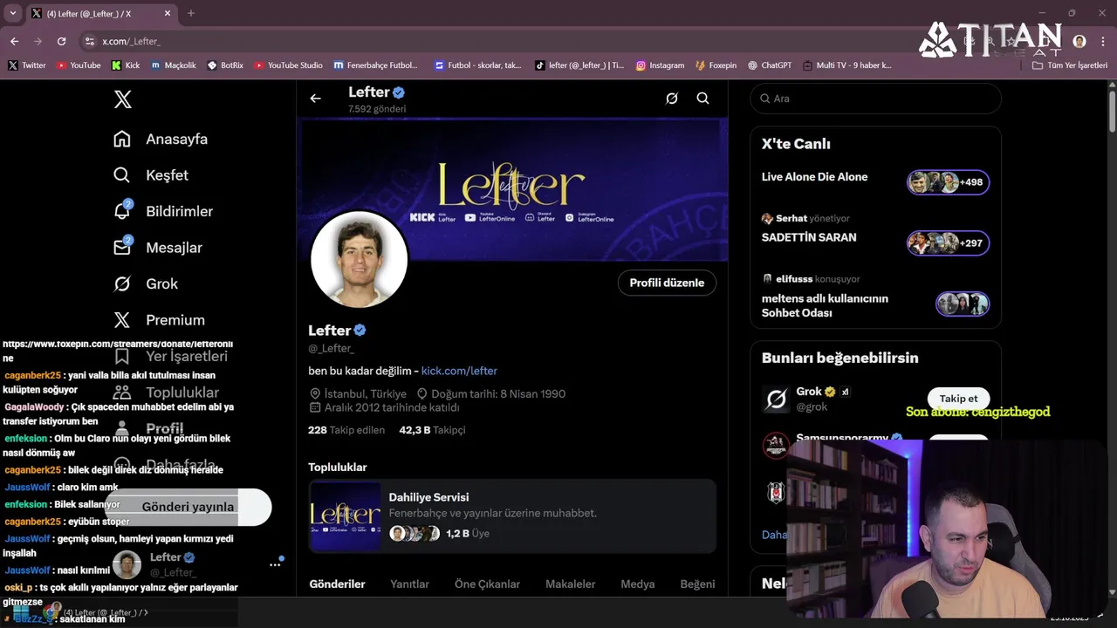Open Grok suggested account avatar
1117x628 pixels.
coord(776,399)
